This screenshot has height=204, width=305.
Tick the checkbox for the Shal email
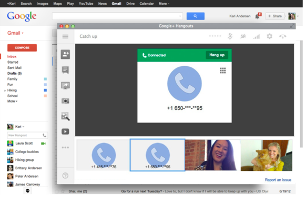[56, 191]
